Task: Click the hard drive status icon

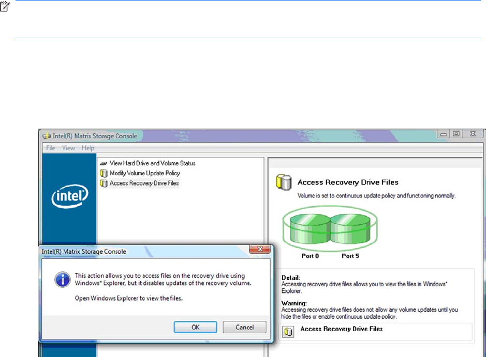Action: tap(104, 163)
